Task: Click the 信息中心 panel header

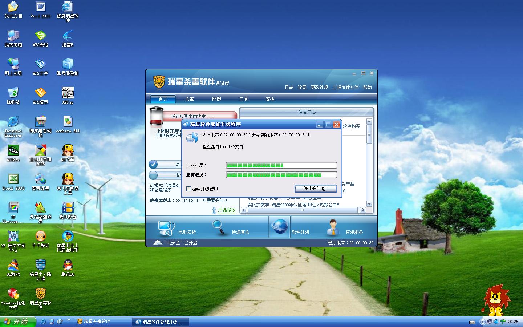Action: (x=307, y=112)
